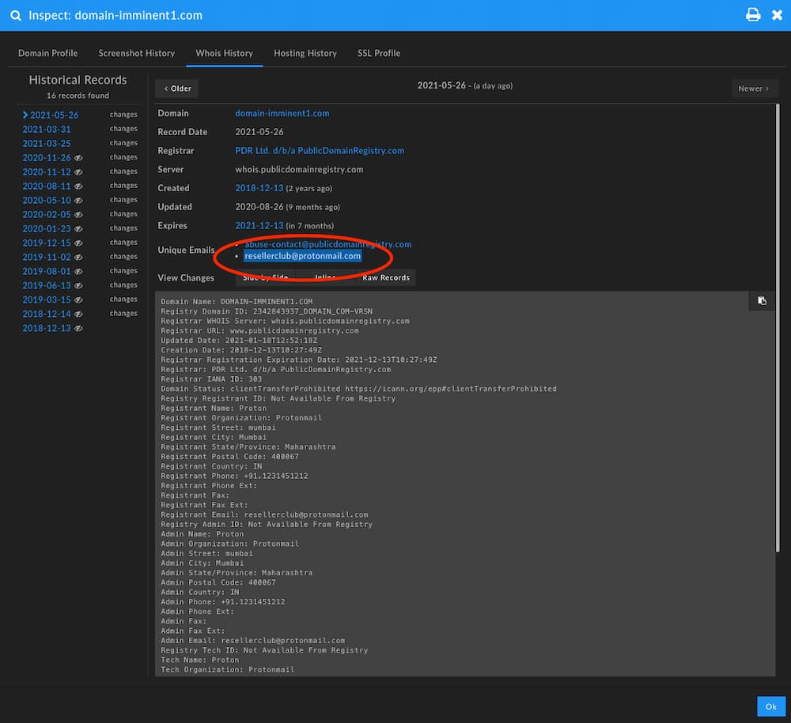Click the Newer button
Screen dimensions: 791x723
pyautogui.click(x=755, y=88)
